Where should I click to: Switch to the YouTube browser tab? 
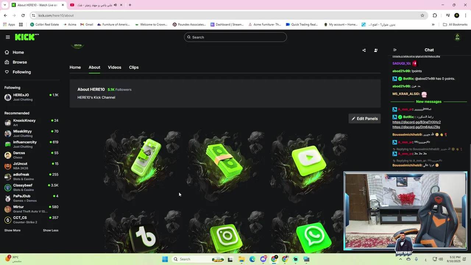point(96,5)
